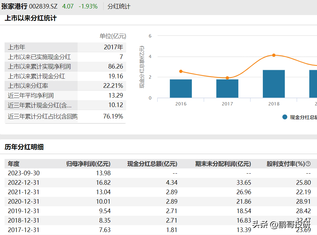Click the 近三年累计现金分红(含... truncated label
Viewport: 317px width, 235px height.
pos(40,105)
